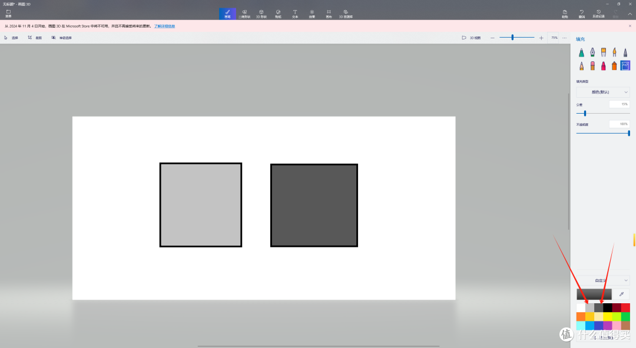Pick the orange color swatch
This screenshot has width=636, height=348.
coord(581,316)
